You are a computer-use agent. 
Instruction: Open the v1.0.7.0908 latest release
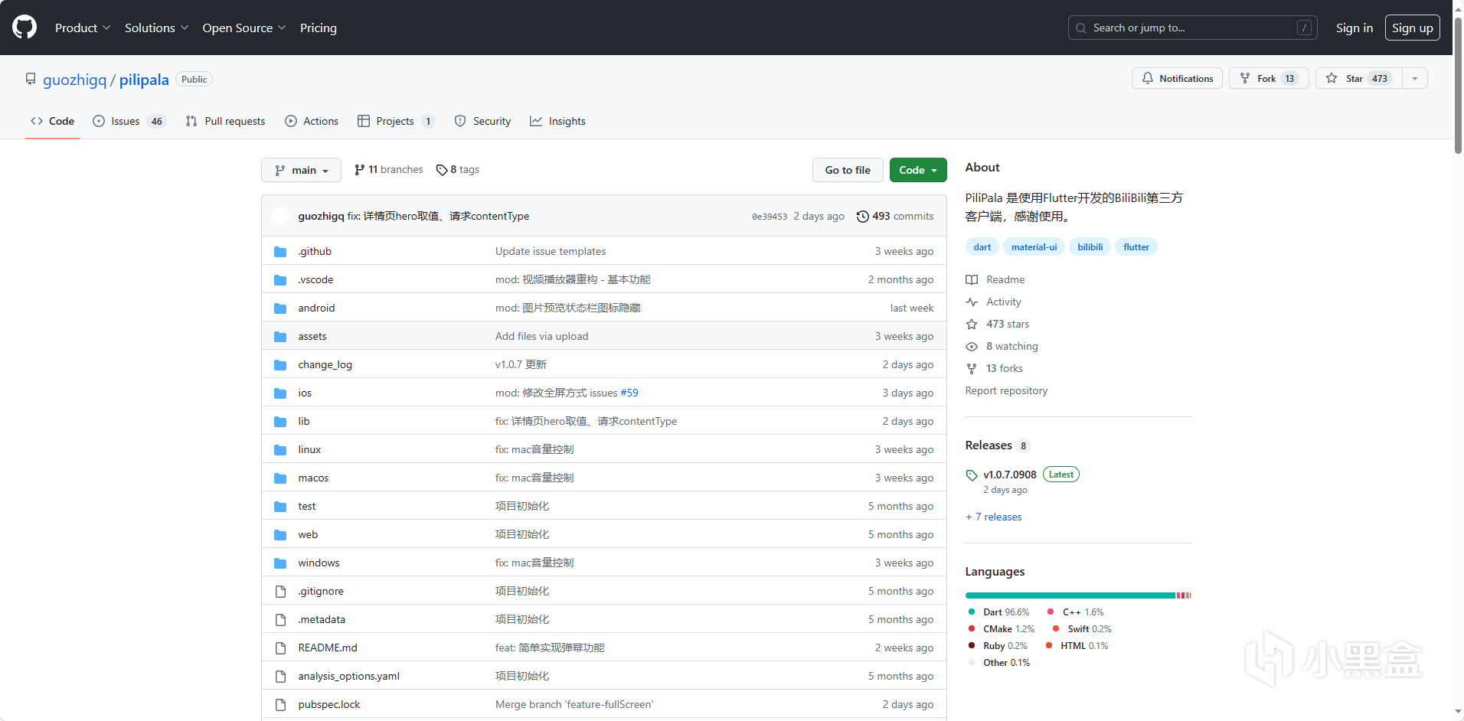(1010, 475)
